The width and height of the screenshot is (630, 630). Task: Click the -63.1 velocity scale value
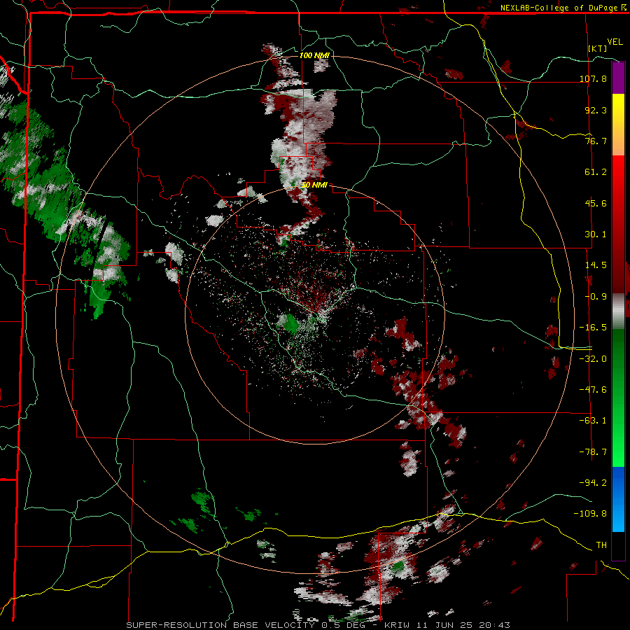click(x=593, y=421)
